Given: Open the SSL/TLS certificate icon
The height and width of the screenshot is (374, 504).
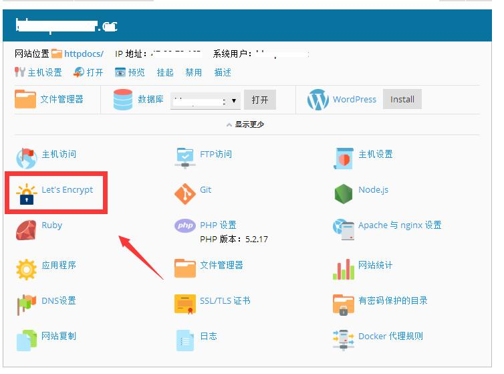Looking at the screenshot, I should [x=185, y=304].
